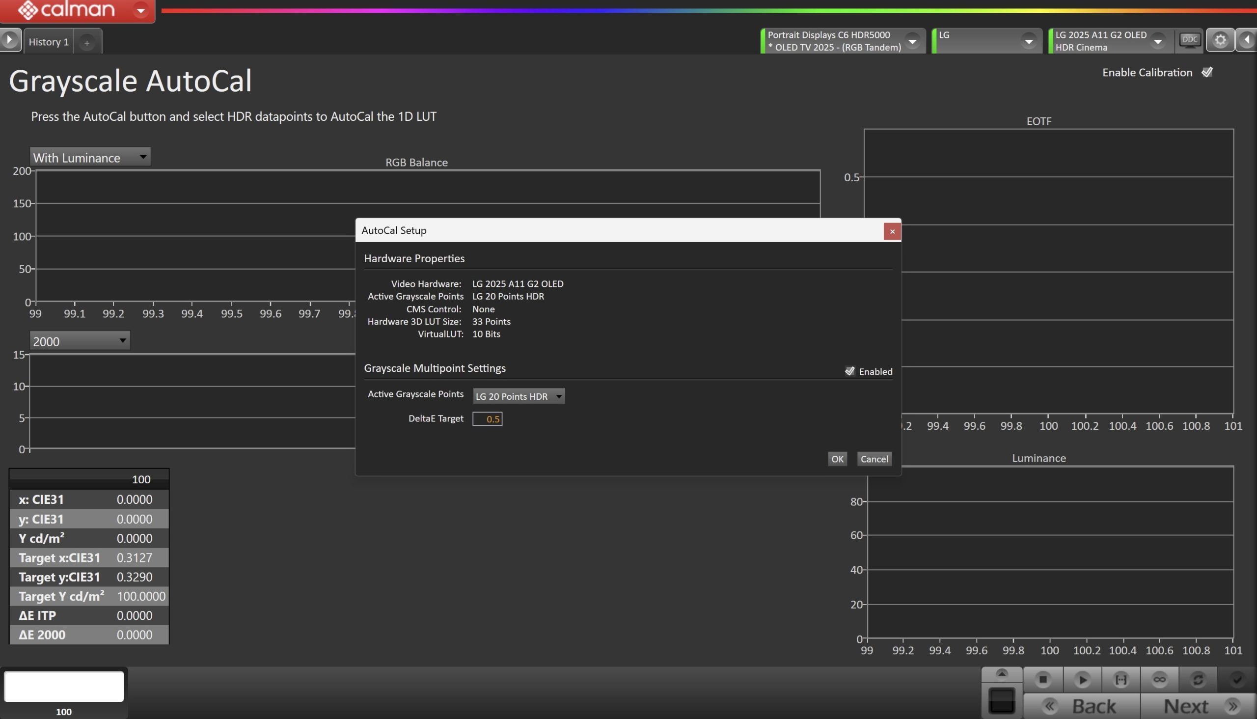This screenshot has height=719, width=1257.
Task: Click the checkmark icon in bottom toolbar
Action: click(1237, 680)
